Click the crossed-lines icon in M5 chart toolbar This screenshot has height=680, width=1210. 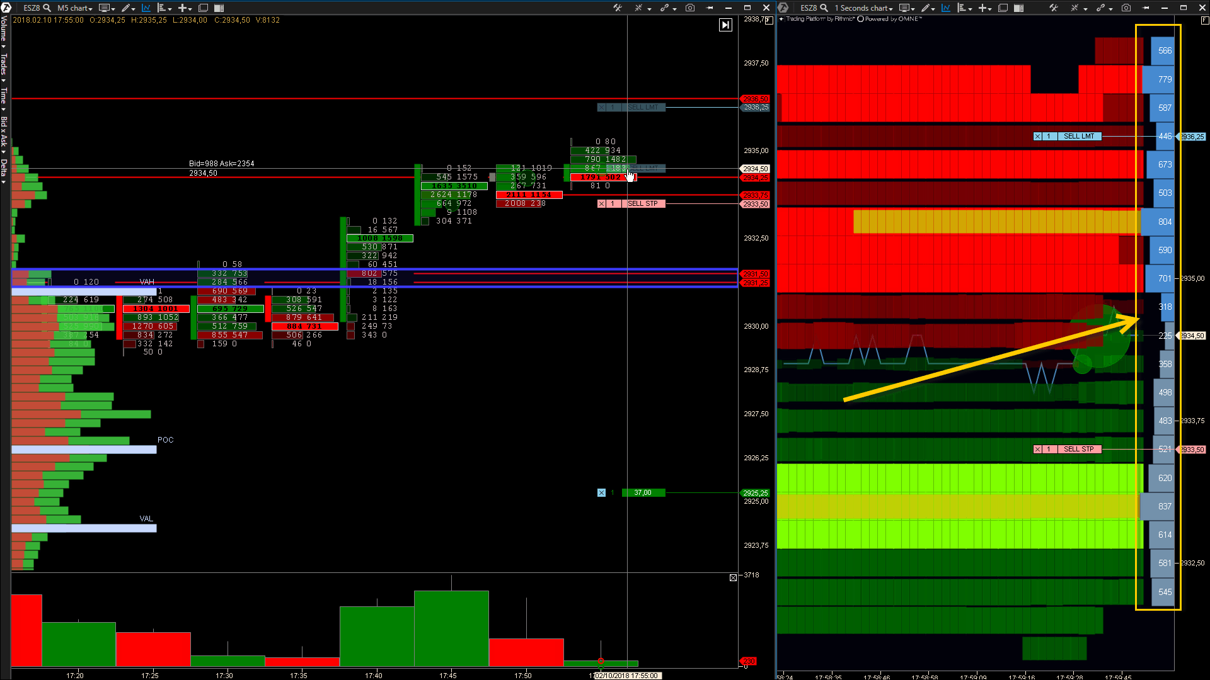638,8
